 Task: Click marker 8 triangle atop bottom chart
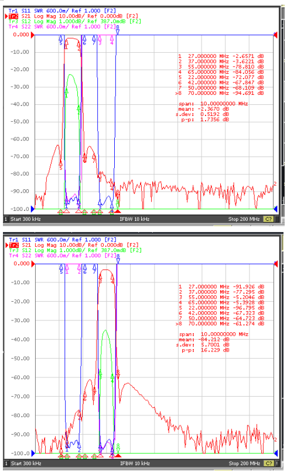pyautogui.click(x=118, y=261)
